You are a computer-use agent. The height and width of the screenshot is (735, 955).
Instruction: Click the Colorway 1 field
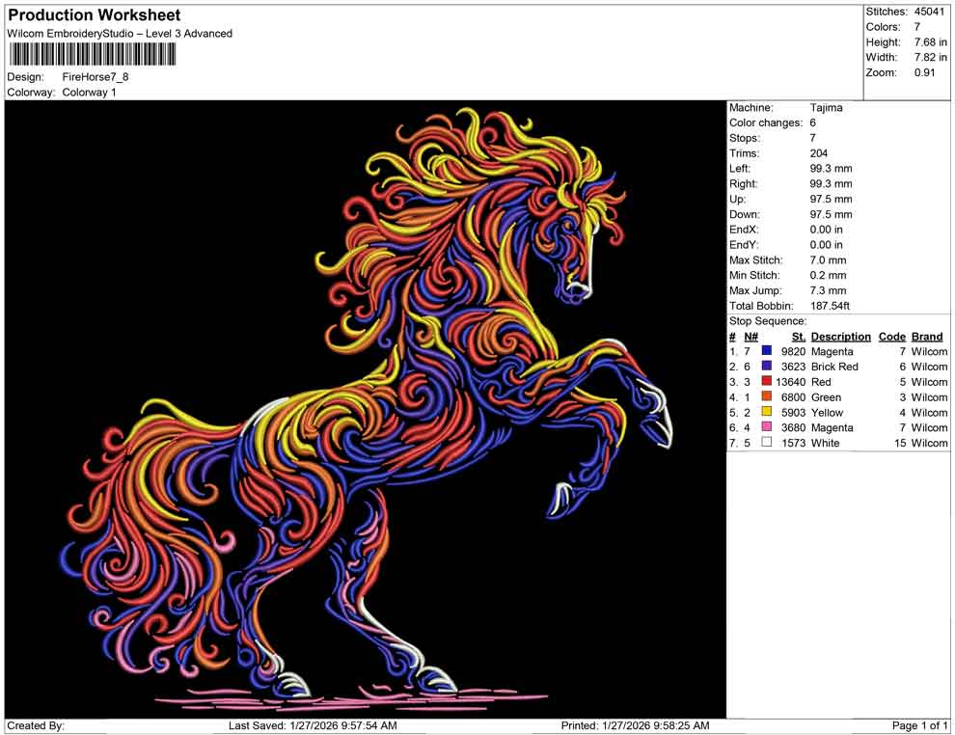(x=89, y=93)
